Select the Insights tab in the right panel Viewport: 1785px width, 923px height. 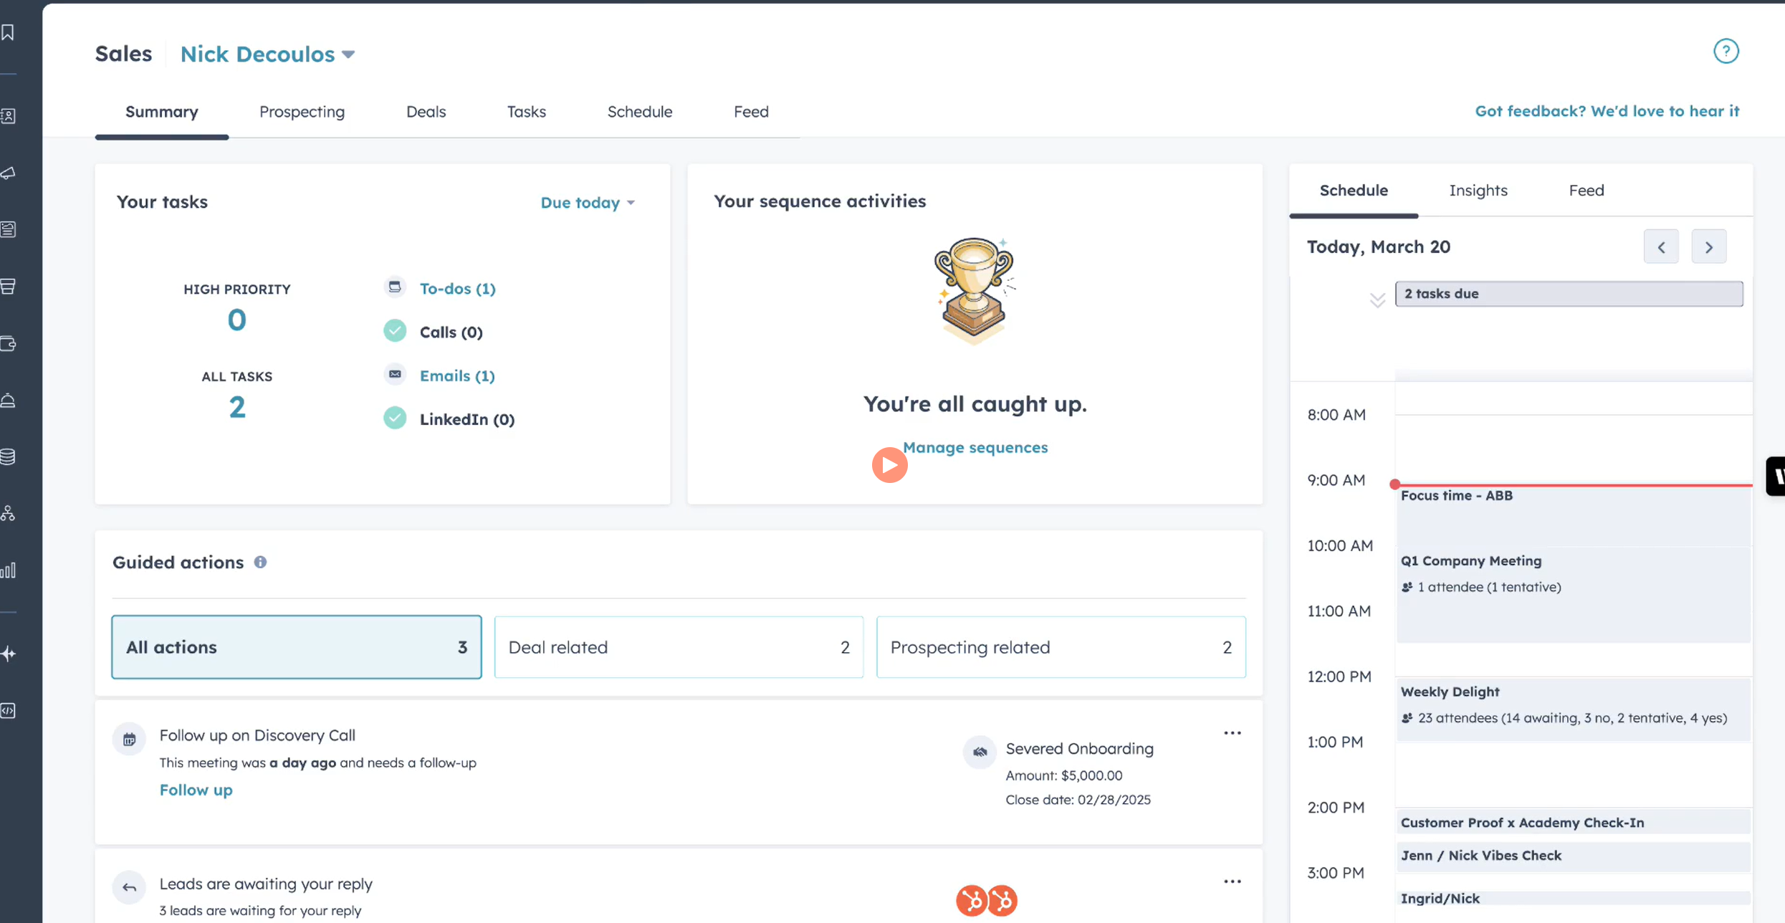click(1478, 191)
